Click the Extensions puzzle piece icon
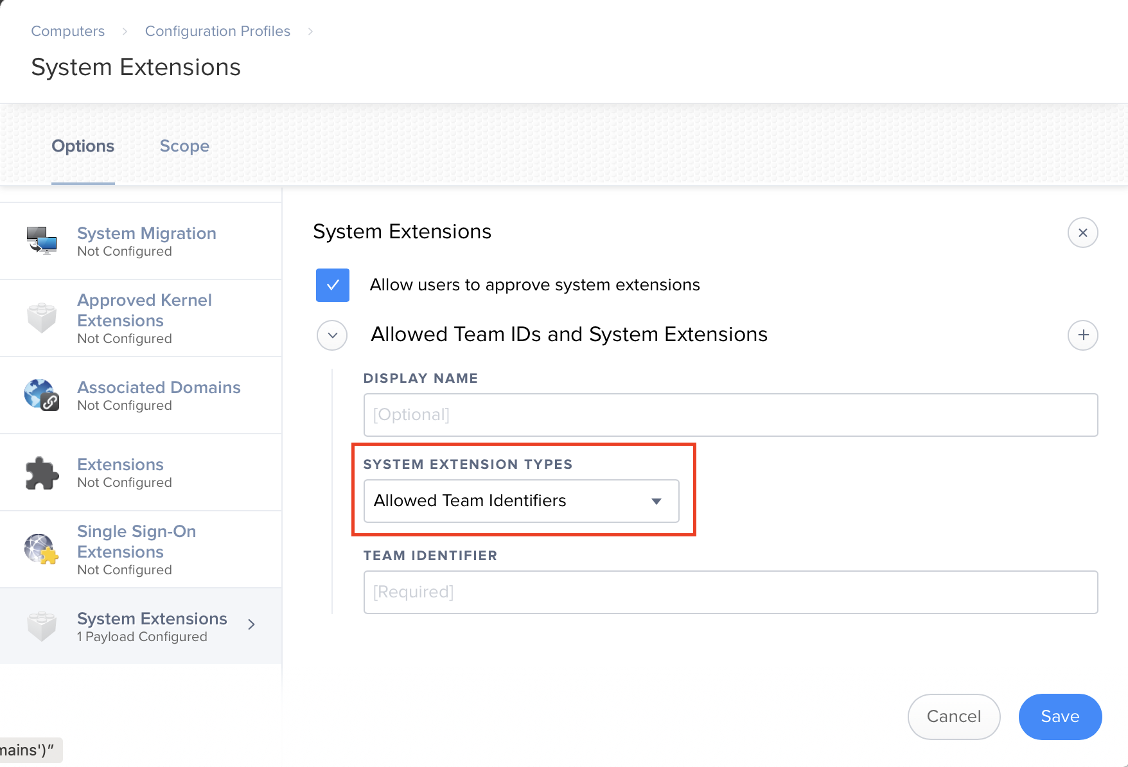Viewport: 1128px width, 767px height. pos(42,473)
